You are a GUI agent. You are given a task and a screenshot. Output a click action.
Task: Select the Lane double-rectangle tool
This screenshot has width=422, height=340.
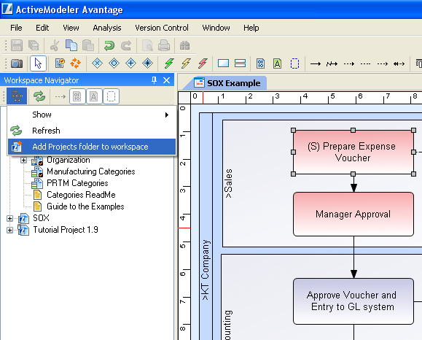point(240,63)
